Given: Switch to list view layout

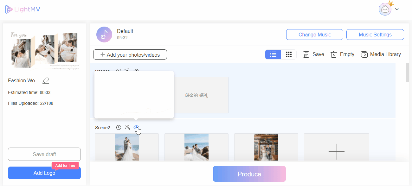Looking at the screenshot, I should pyautogui.click(x=273, y=54).
